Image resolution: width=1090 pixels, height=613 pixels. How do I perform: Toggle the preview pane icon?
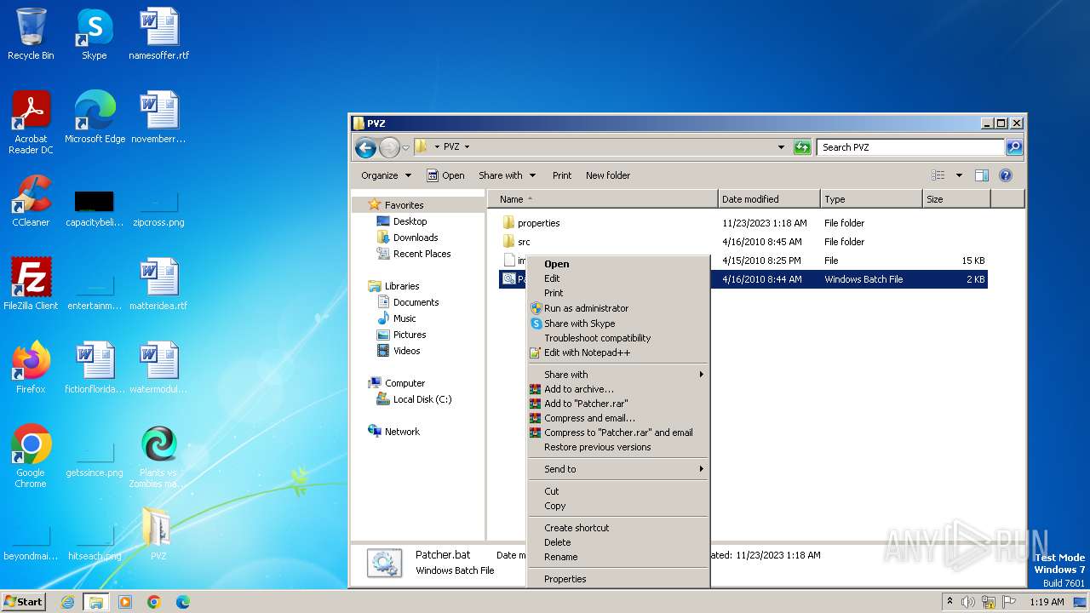click(981, 175)
